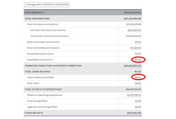Image resolution: width=176 pixels, height=119 pixels.
Task: Open the itemized individual contributions amount $5,611,870.00
Action: click(134, 30)
